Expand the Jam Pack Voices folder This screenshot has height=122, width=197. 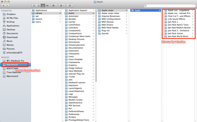176,33
